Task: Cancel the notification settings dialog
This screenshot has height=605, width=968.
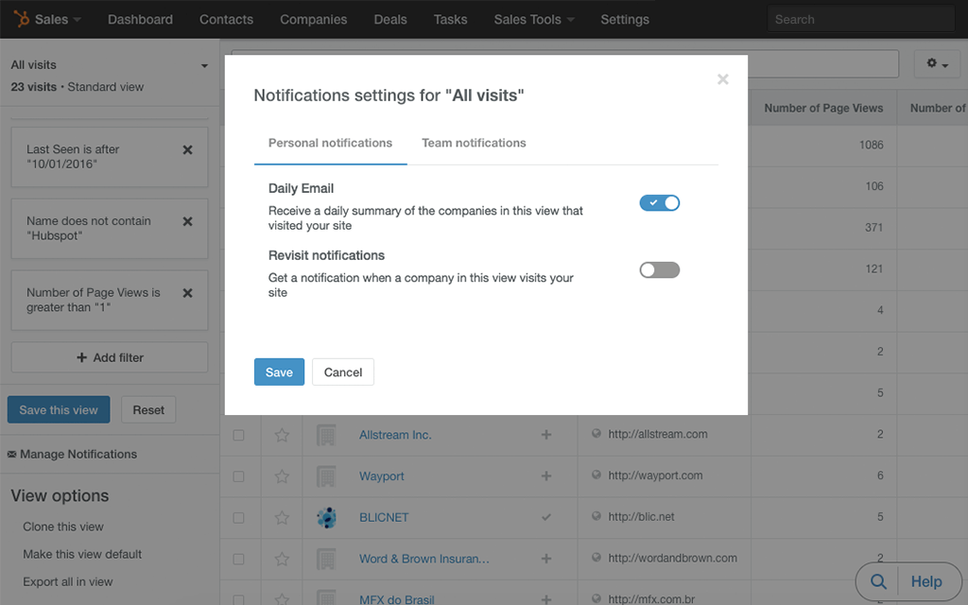Action: (x=343, y=372)
